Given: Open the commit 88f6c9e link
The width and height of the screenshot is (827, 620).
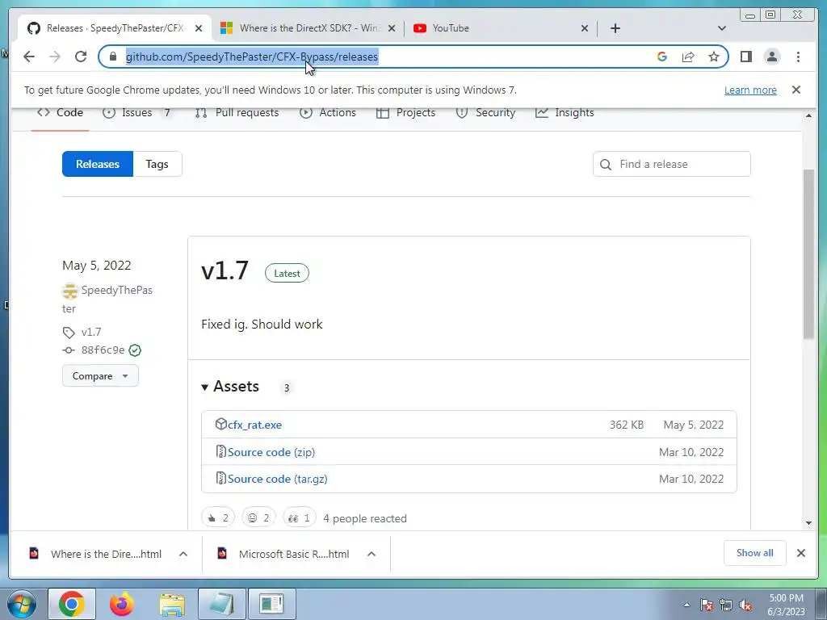Looking at the screenshot, I should pyautogui.click(x=103, y=350).
